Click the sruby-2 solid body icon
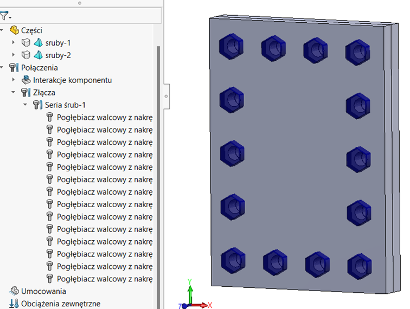Image resolution: width=410 pixels, height=309 pixels. point(26,55)
